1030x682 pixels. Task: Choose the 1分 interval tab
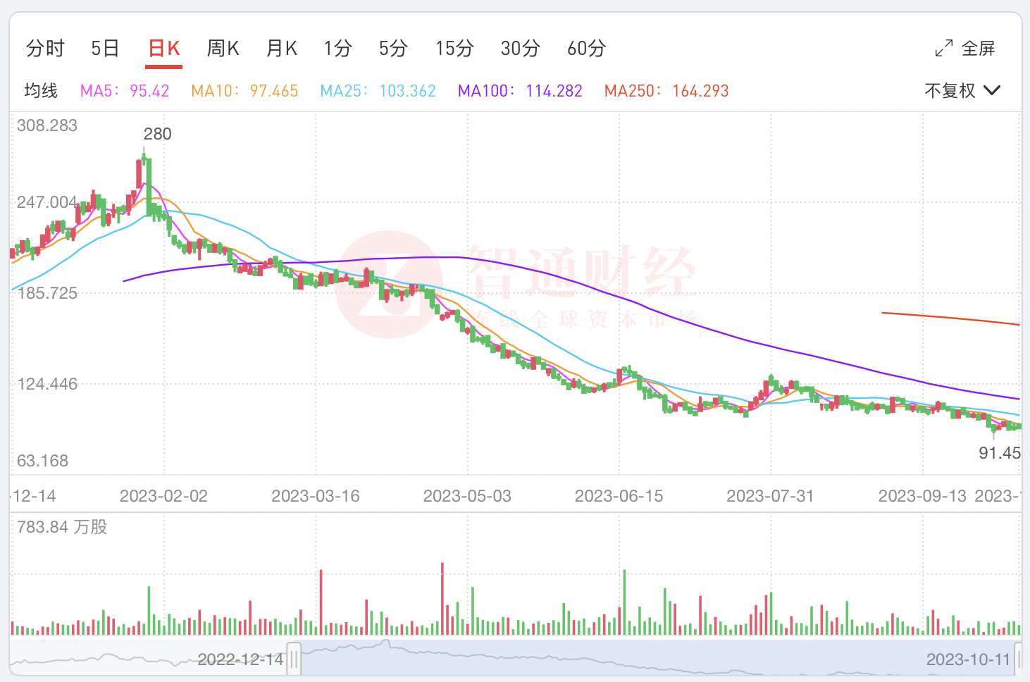pos(337,49)
